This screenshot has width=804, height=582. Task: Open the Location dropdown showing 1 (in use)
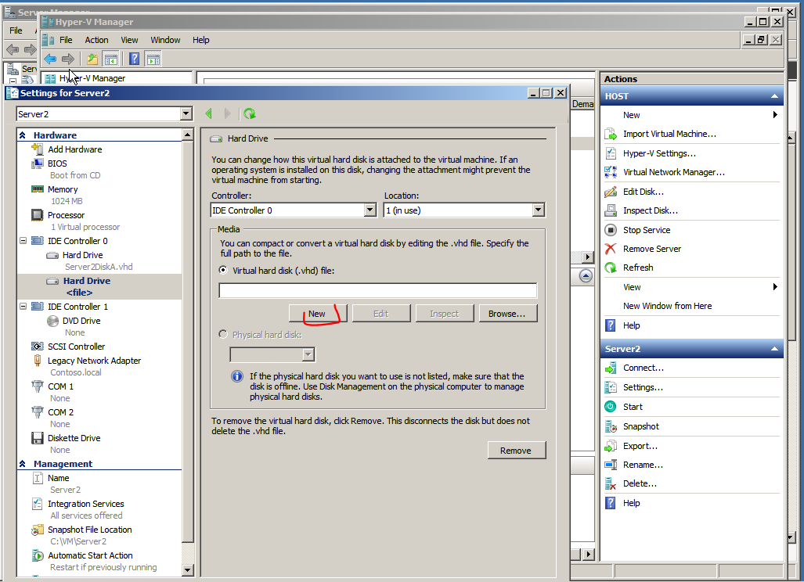coord(538,210)
